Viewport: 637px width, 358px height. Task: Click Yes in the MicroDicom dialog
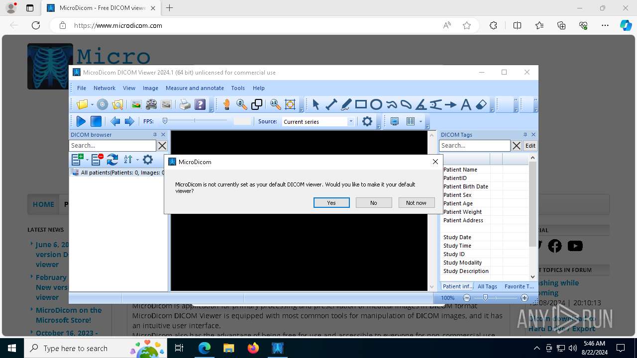click(x=331, y=203)
